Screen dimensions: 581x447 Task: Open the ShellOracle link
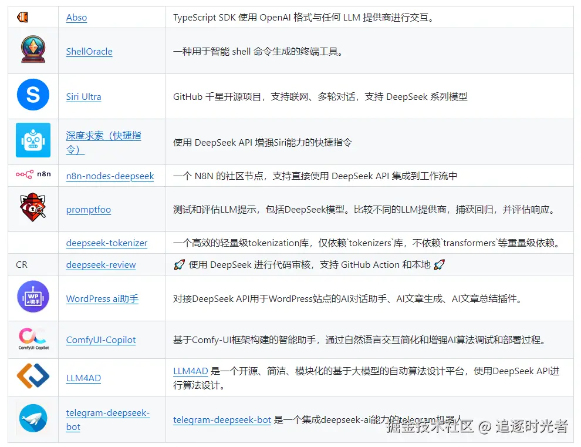pyautogui.click(x=89, y=52)
